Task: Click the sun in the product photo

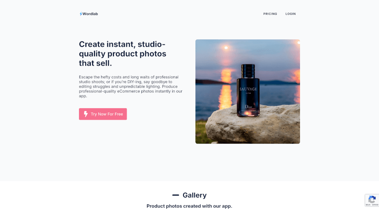Action: point(226,48)
